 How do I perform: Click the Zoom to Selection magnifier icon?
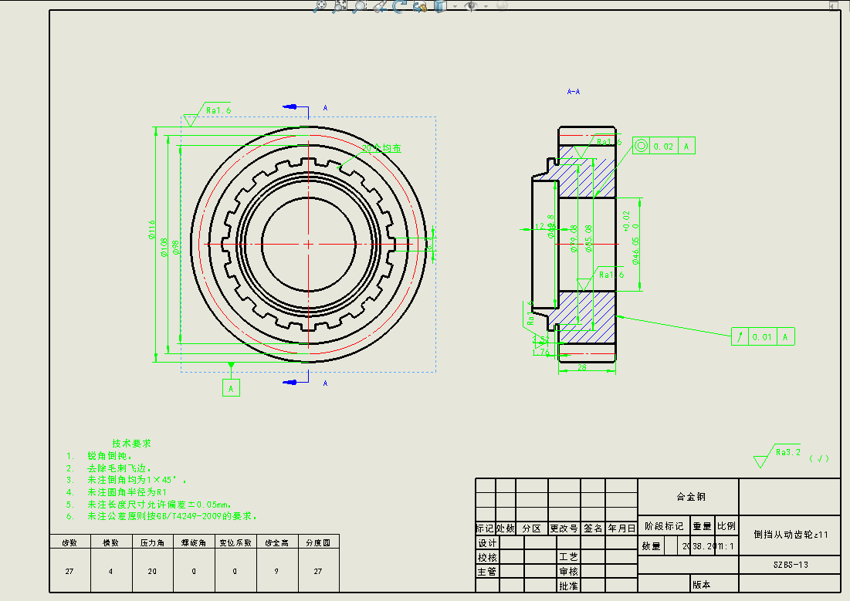[x=359, y=6]
